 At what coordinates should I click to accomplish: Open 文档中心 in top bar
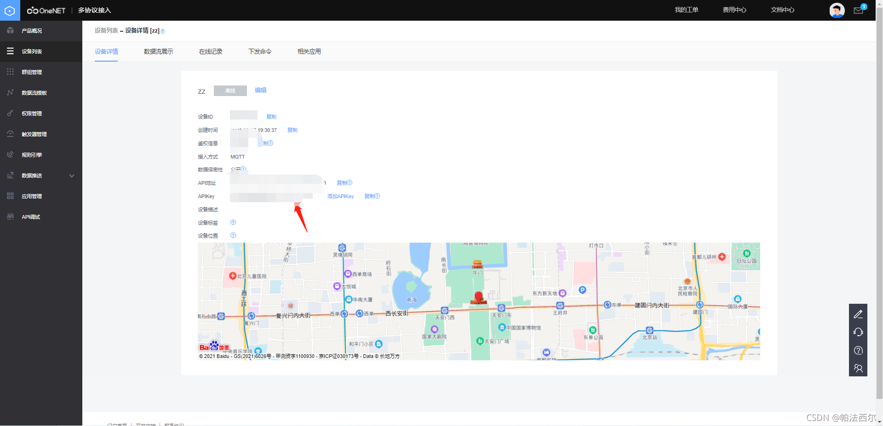point(783,10)
